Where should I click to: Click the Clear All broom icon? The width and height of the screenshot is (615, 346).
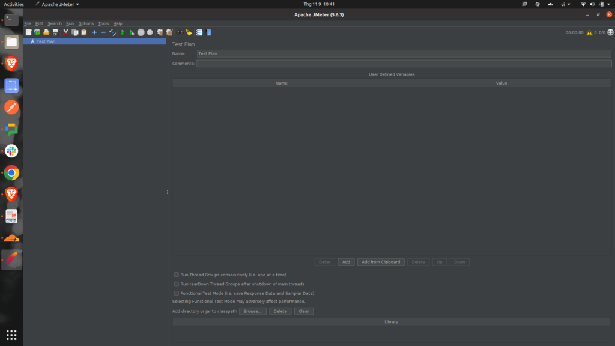[169, 32]
